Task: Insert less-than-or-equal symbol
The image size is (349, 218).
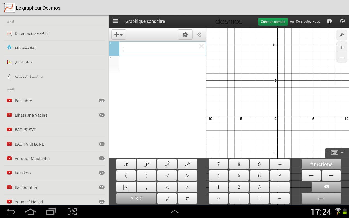Action: click(x=167, y=187)
